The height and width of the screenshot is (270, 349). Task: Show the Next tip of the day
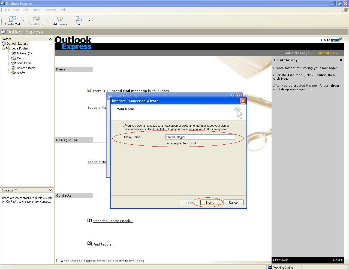pos(338,260)
